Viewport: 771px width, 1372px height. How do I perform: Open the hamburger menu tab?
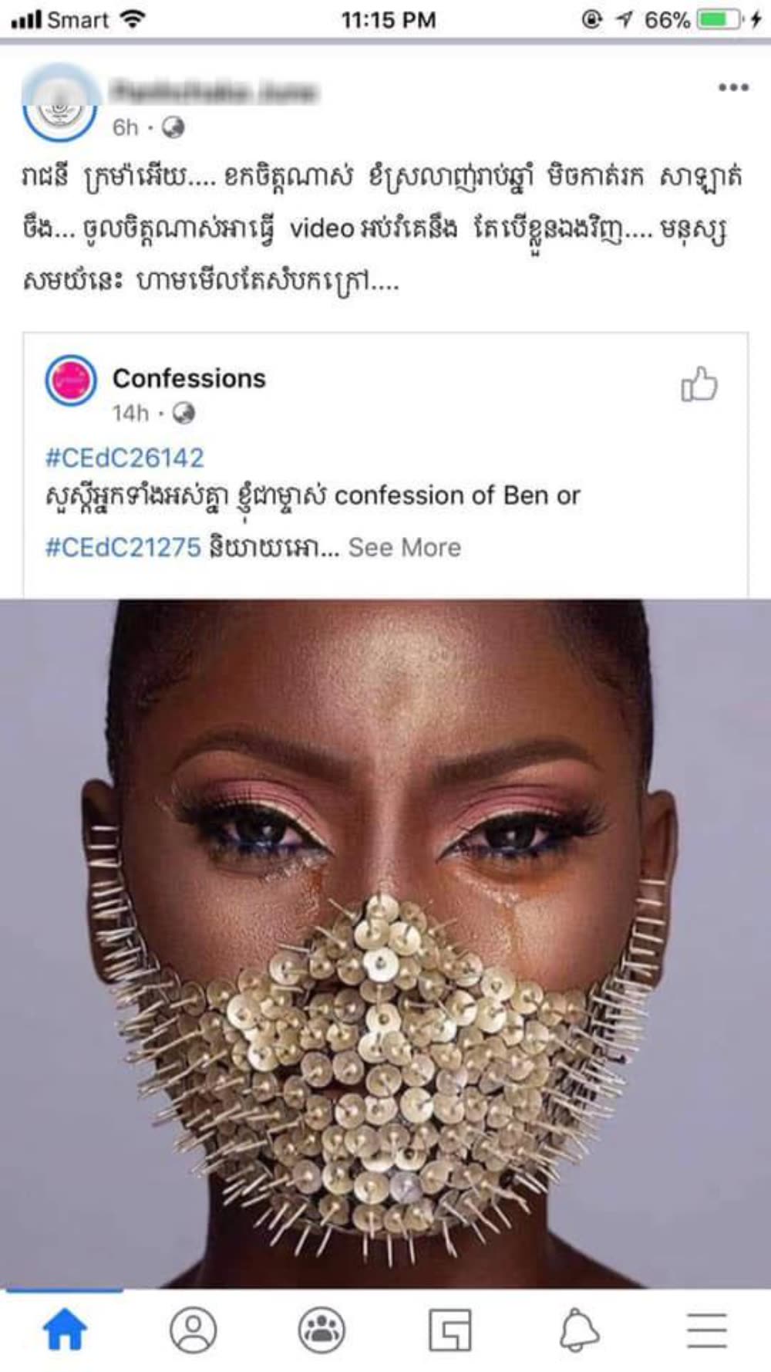pyautogui.click(x=707, y=1330)
